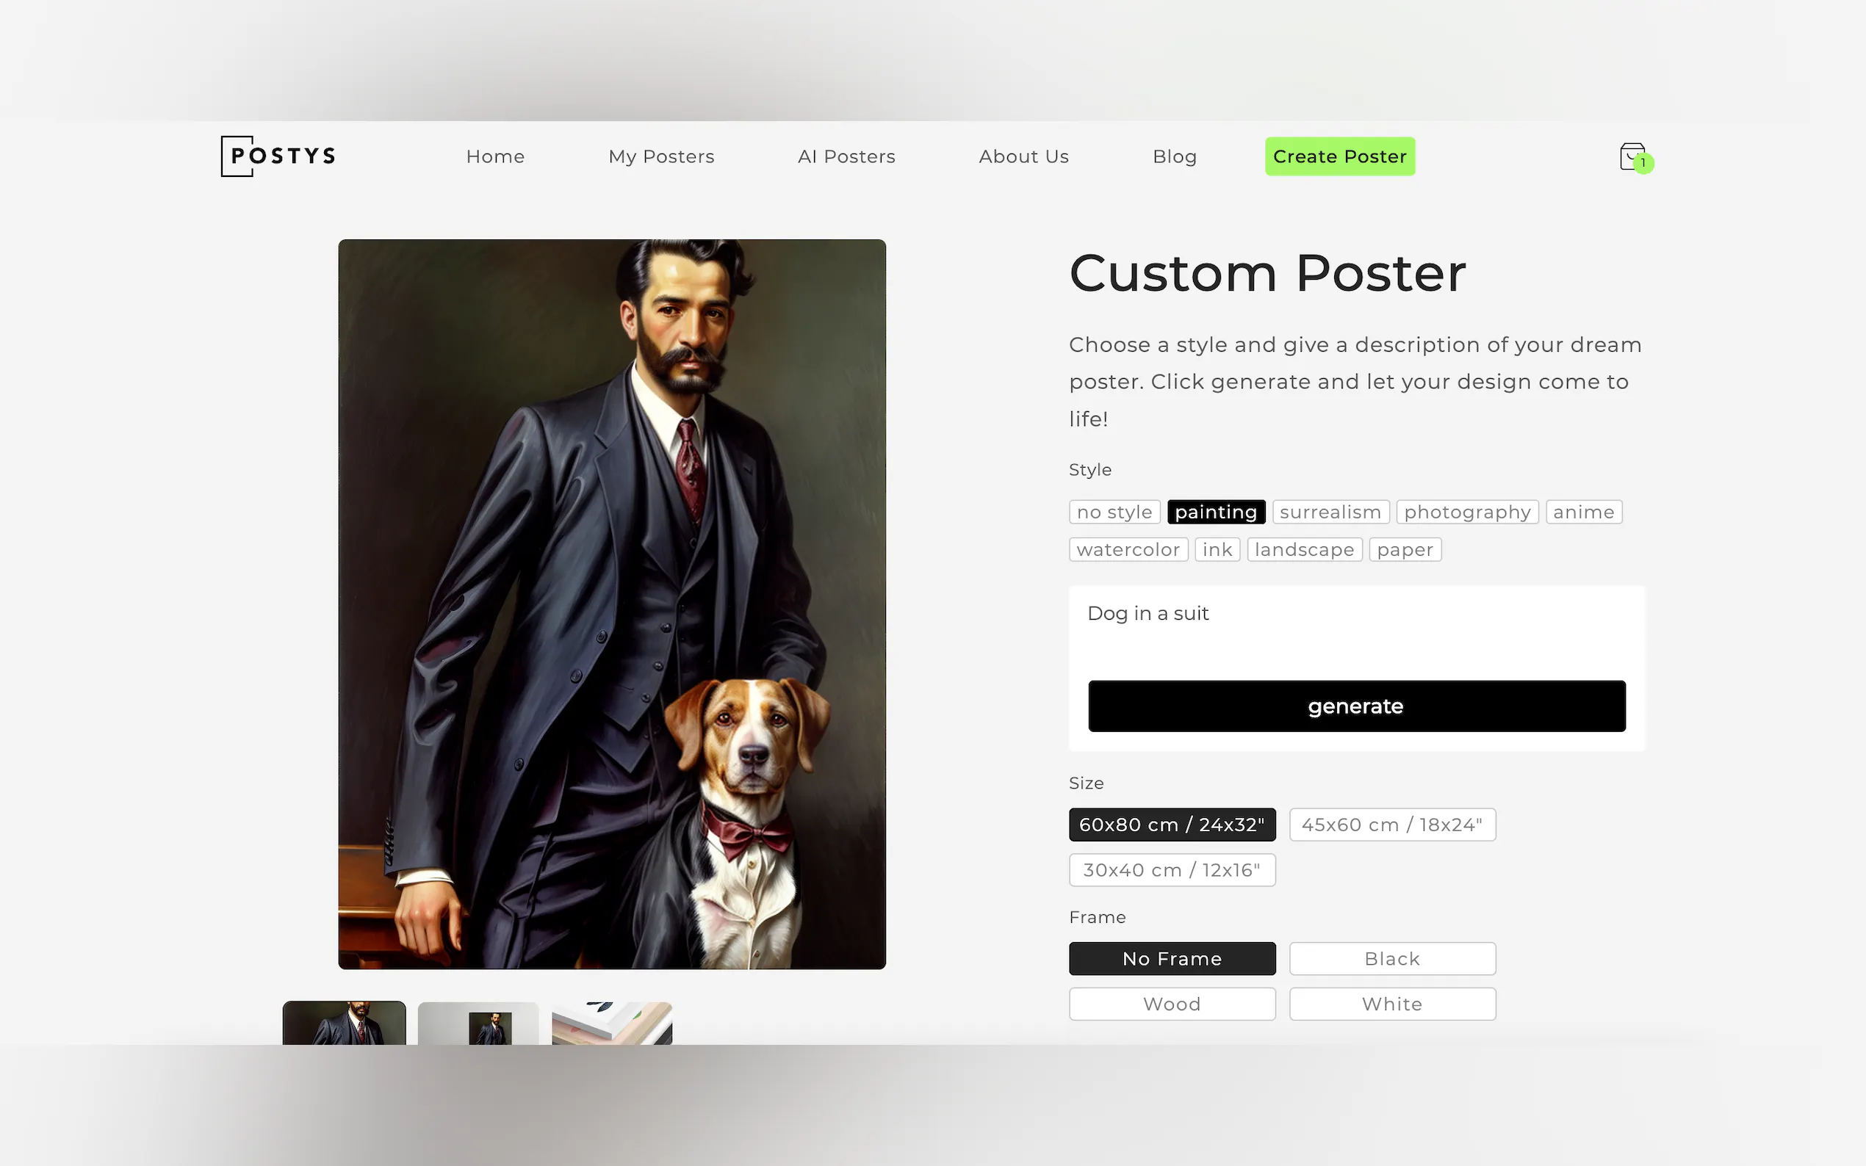The width and height of the screenshot is (1866, 1166).
Task: Open the About Us page
Action: (1023, 156)
